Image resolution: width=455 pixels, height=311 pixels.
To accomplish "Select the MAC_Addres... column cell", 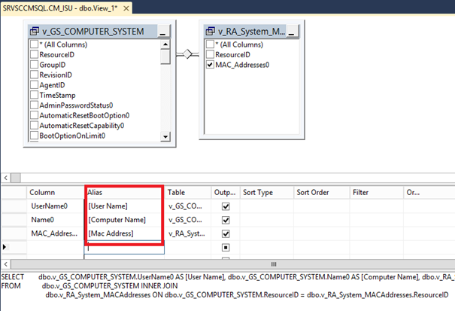I will (x=56, y=233).
